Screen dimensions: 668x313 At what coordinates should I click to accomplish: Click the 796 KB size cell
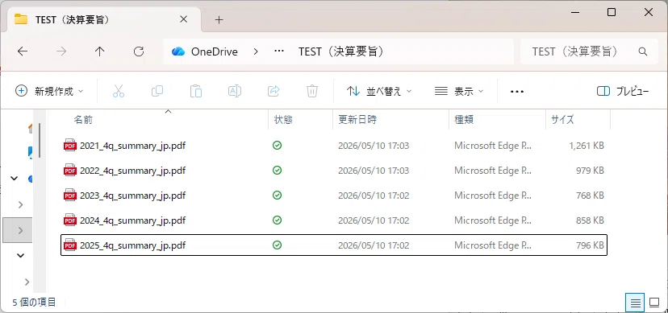[590, 245]
